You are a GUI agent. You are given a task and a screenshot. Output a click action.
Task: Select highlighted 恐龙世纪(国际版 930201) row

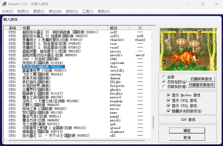coord(77,66)
